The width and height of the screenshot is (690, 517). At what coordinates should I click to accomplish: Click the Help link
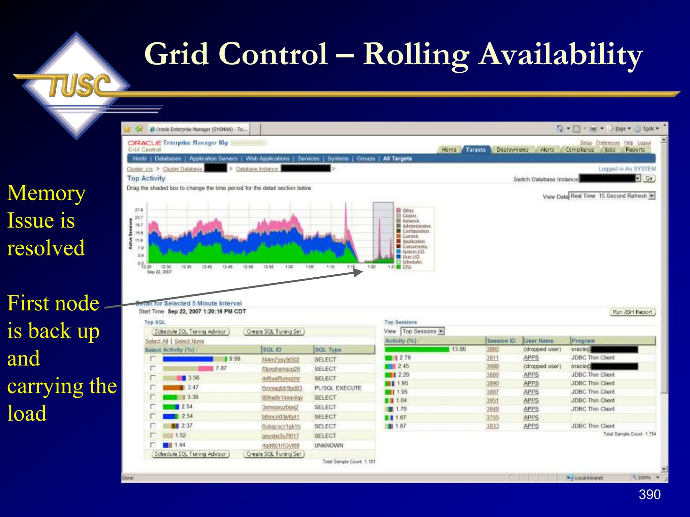pos(628,143)
